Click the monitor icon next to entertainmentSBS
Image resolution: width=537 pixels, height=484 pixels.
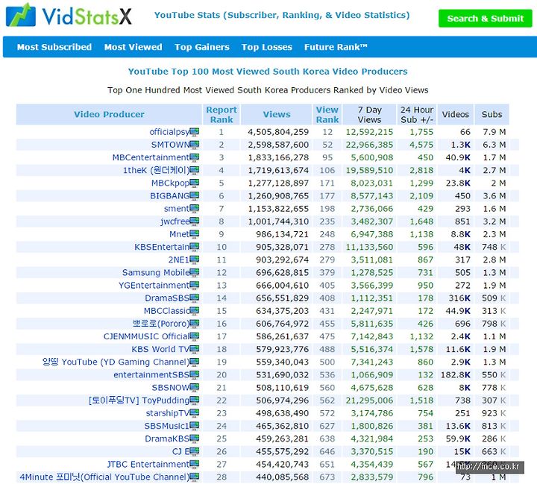(194, 375)
